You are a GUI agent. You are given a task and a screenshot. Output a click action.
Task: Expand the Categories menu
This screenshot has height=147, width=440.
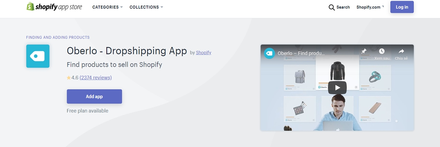click(107, 7)
